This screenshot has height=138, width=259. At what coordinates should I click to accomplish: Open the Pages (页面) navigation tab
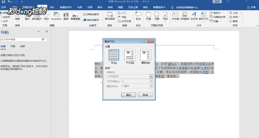13,46
